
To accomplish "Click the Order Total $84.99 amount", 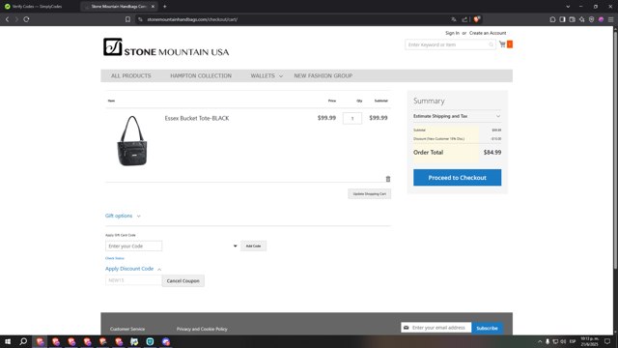I will coord(492,153).
